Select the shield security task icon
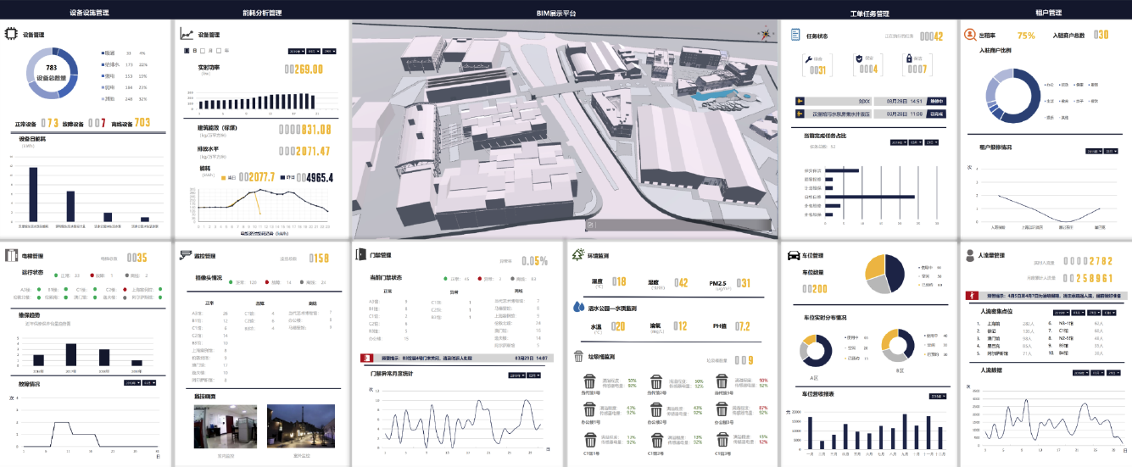 (x=859, y=58)
